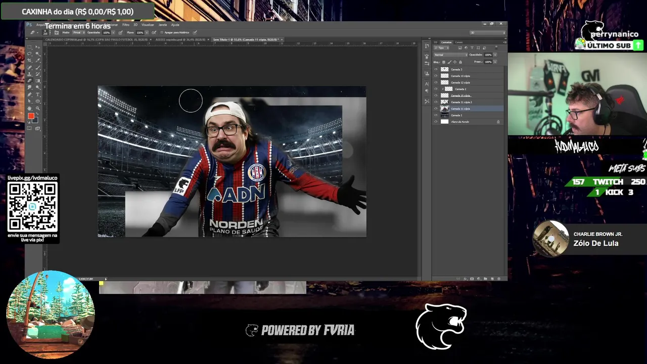
Task: Click the pixel layer filter icon
Action: coord(460,48)
